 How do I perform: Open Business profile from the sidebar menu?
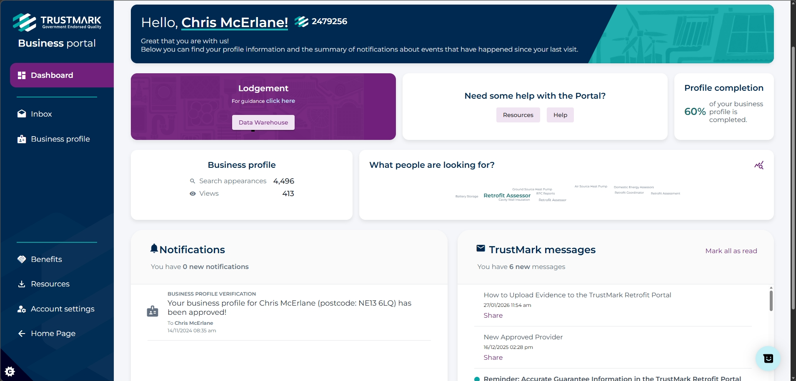click(54, 139)
